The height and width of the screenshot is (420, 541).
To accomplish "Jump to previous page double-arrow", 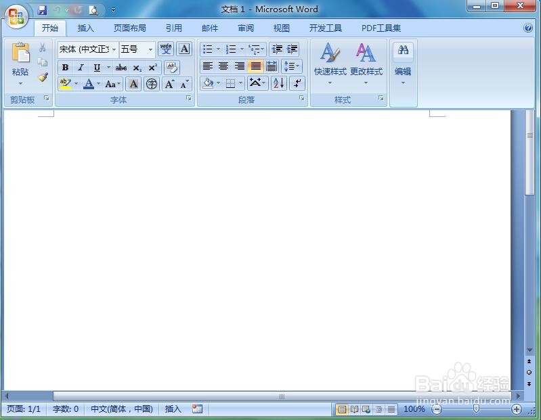I will [529, 361].
